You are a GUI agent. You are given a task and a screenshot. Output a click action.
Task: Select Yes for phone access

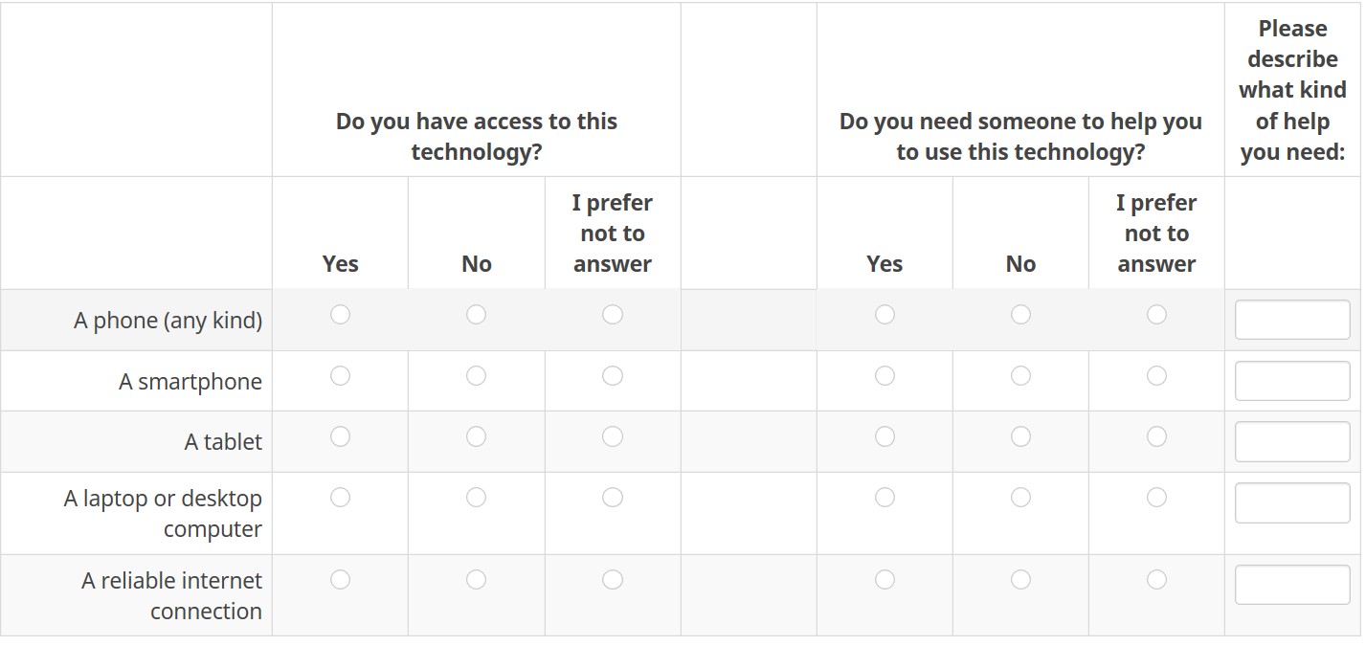pos(340,314)
